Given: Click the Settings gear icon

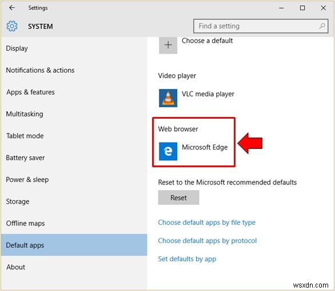Looking at the screenshot, I should [x=12, y=26].
